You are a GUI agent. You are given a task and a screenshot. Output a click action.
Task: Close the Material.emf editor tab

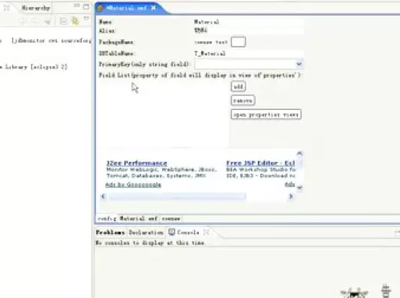tap(154, 8)
